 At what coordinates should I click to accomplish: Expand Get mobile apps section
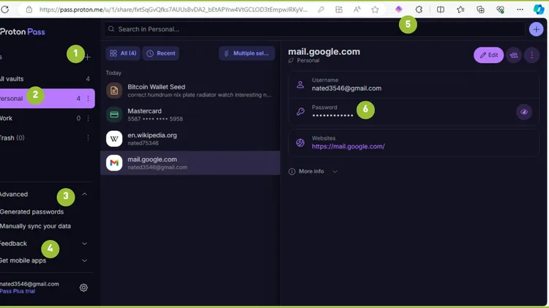pos(84,260)
